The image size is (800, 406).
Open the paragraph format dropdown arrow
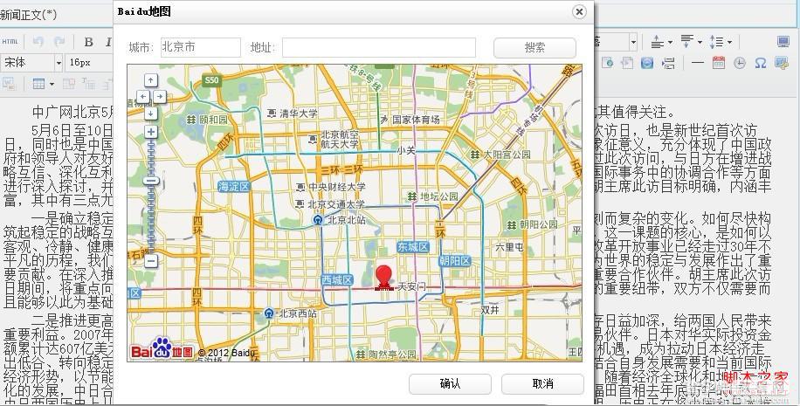pyautogui.click(x=633, y=42)
